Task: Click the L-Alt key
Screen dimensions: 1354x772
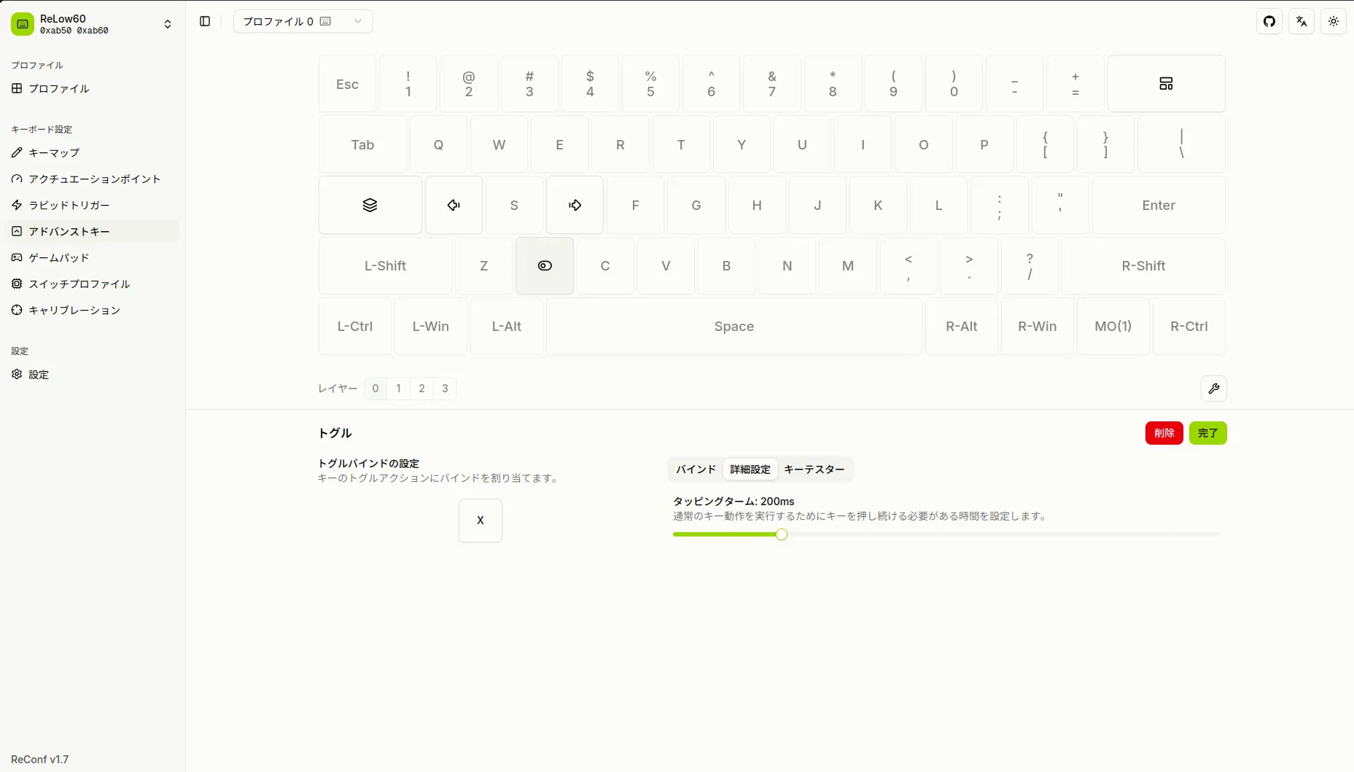Action: pos(507,326)
